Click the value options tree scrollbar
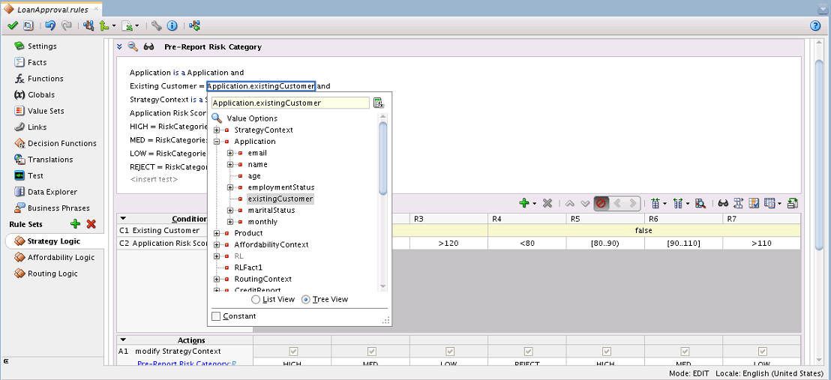 pyautogui.click(x=383, y=158)
